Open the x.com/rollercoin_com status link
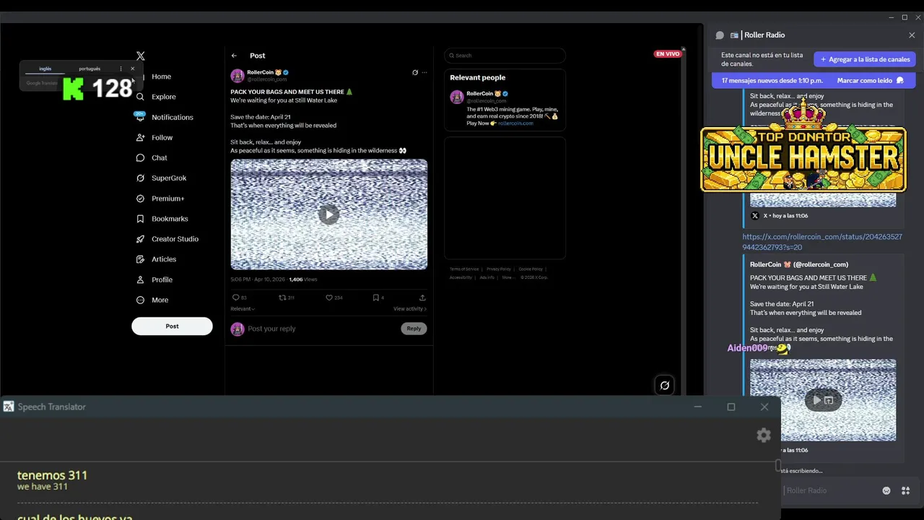This screenshot has width=924, height=520. click(822, 242)
